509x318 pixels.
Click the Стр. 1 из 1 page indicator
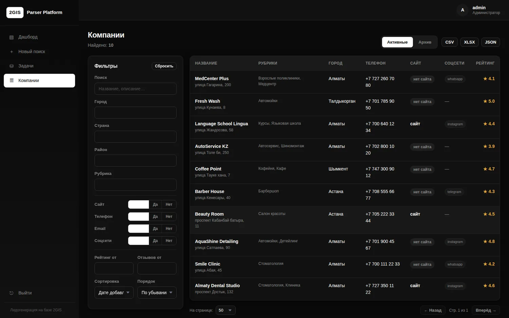458,310
